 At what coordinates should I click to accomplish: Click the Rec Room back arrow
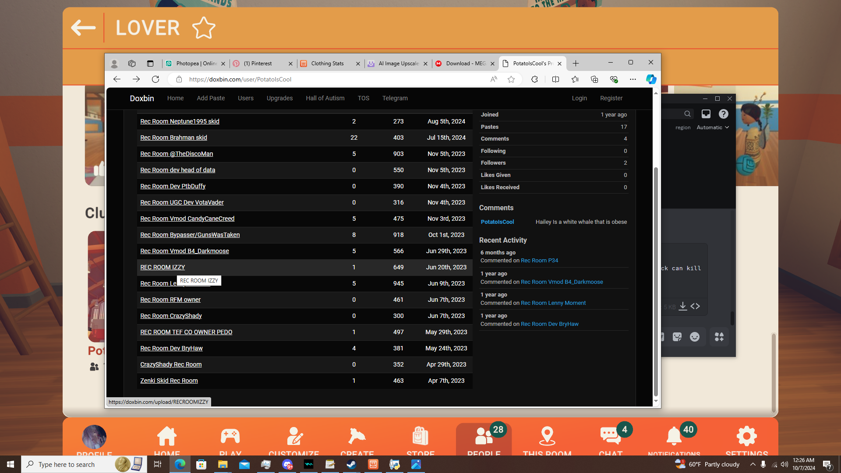(x=83, y=28)
